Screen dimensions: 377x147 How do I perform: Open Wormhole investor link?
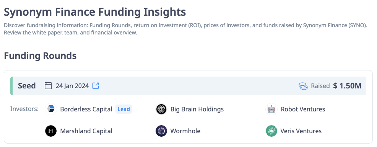[185, 131]
